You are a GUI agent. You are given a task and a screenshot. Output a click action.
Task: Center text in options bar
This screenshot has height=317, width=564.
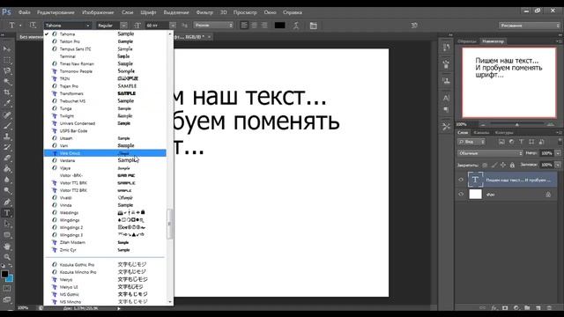(x=255, y=26)
